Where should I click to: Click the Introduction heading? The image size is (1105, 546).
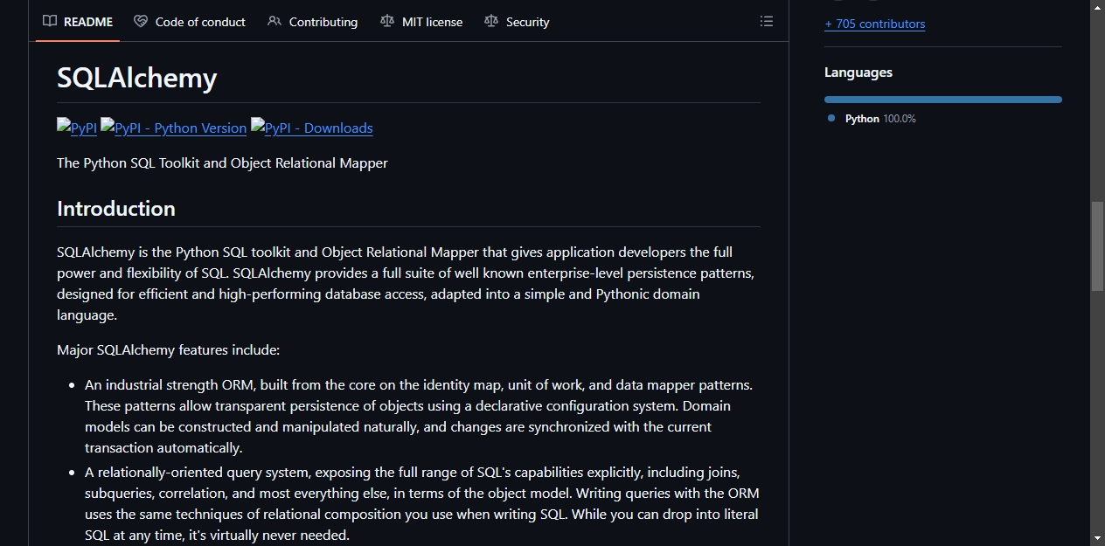pyautogui.click(x=116, y=208)
